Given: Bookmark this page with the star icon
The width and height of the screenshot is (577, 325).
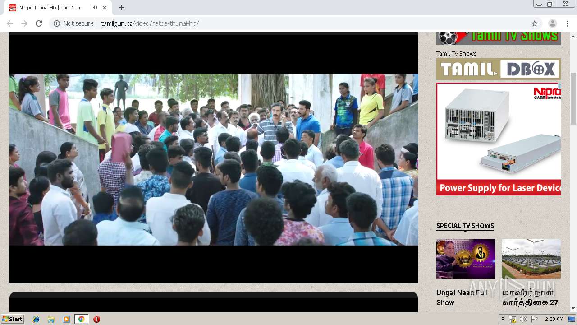Looking at the screenshot, I should (x=535, y=23).
